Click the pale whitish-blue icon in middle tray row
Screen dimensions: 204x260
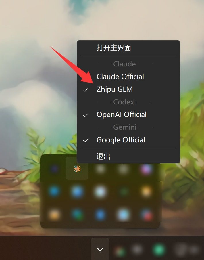tap(100, 192)
